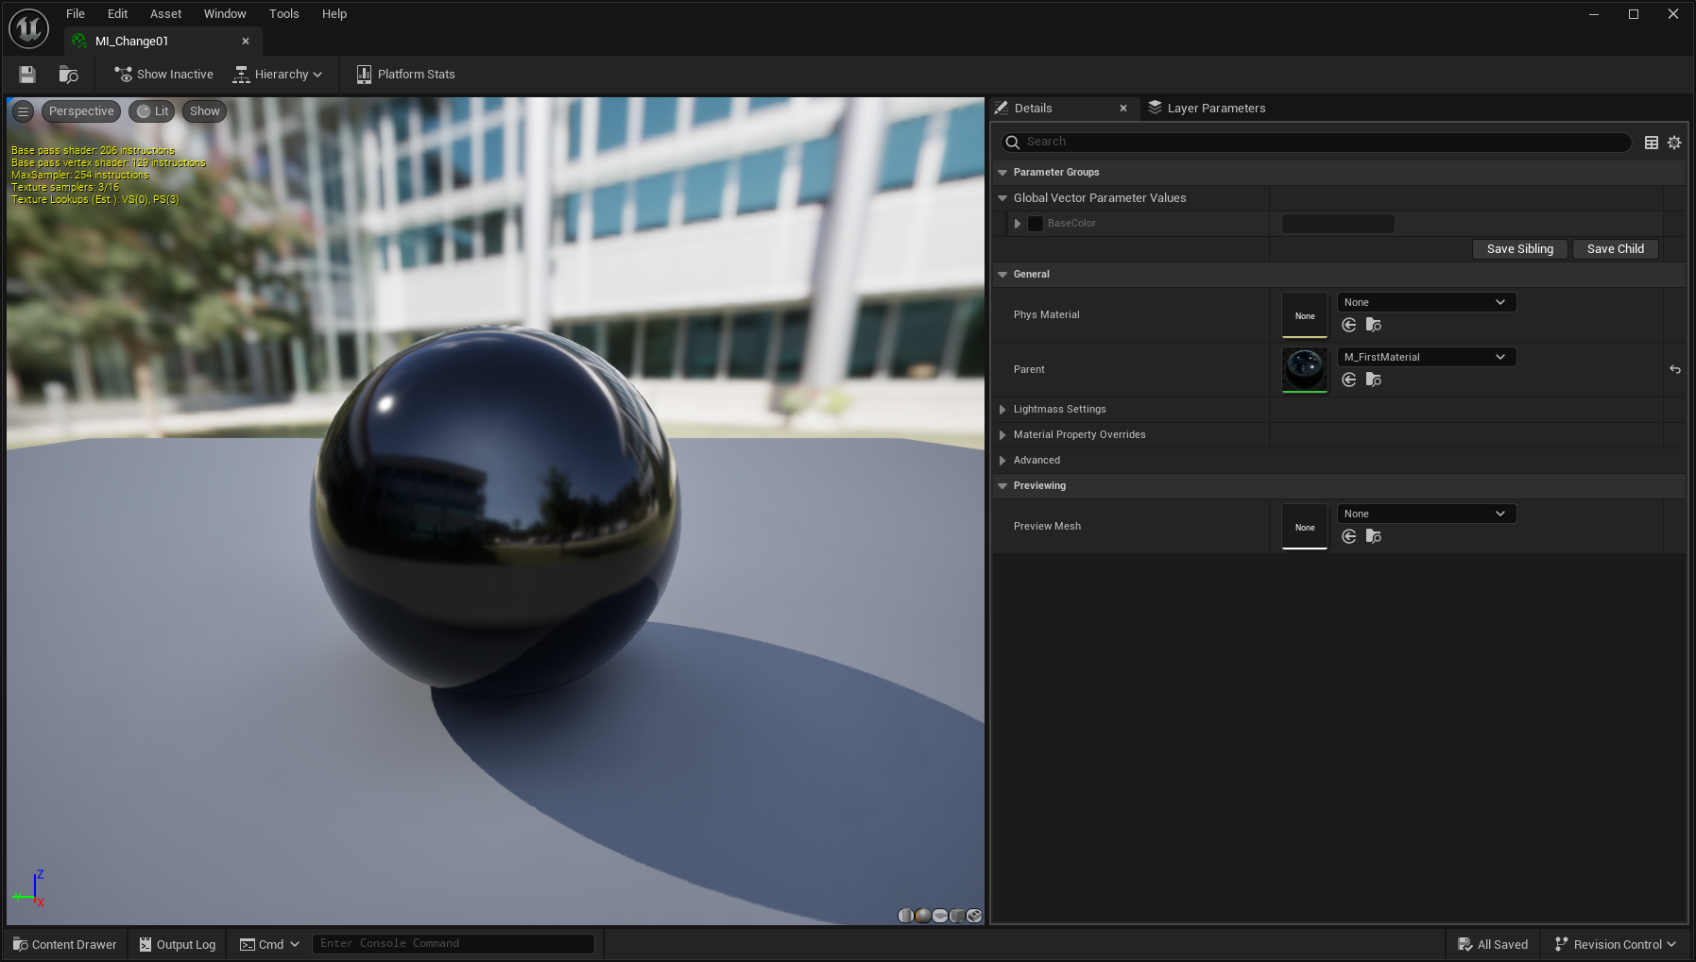1696x962 pixels.
Task: Open the Asset menu
Action: point(165,13)
